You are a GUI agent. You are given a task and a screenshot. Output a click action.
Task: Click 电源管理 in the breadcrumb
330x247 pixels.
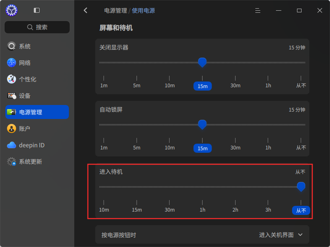[x=115, y=11]
